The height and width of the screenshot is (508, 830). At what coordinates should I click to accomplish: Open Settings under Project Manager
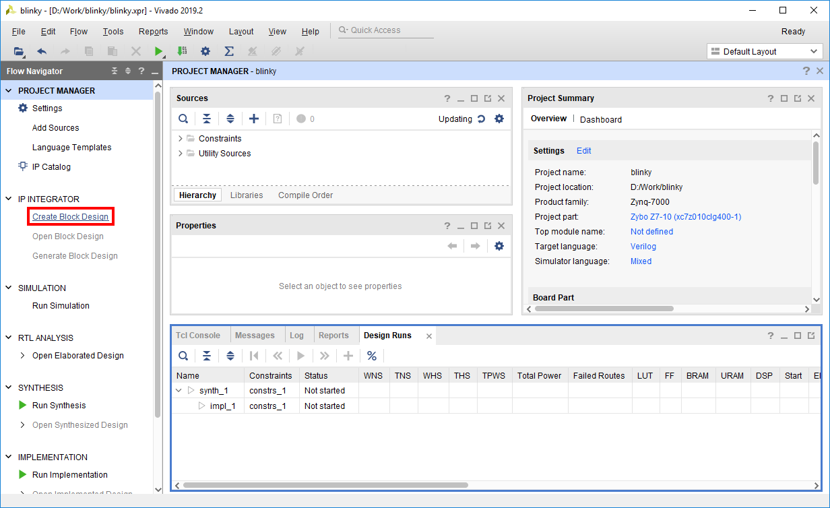pos(47,108)
